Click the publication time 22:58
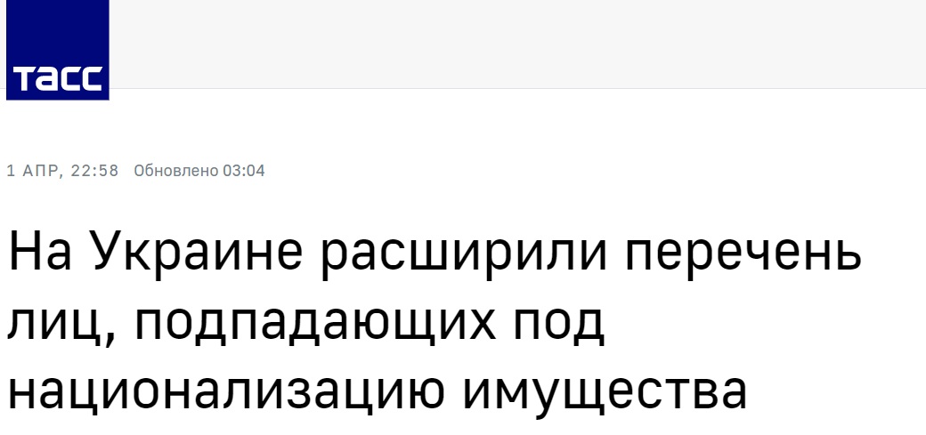 click(x=94, y=171)
